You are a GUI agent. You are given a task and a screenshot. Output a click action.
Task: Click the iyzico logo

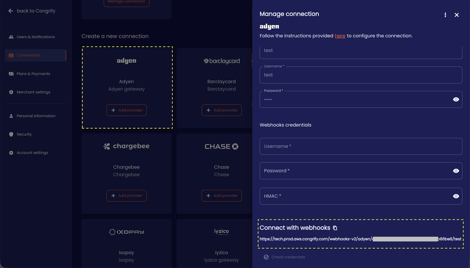221,232
